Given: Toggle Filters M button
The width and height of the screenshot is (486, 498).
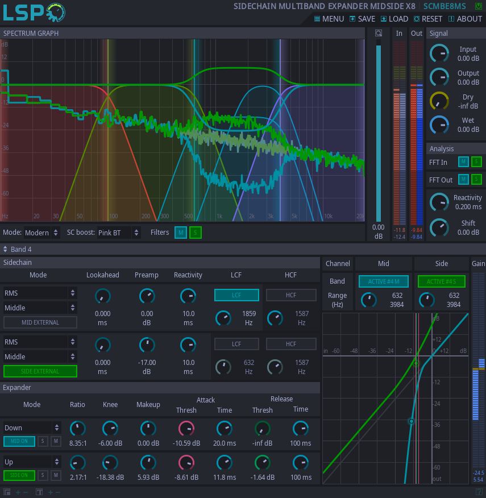Looking at the screenshot, I should pos(181,233).
